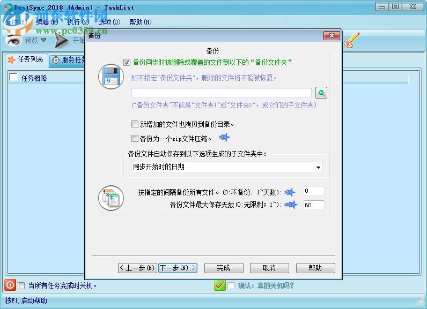
Task: Click the backup folder path input field
Action: pyautogui.click(x=222, y=93)
